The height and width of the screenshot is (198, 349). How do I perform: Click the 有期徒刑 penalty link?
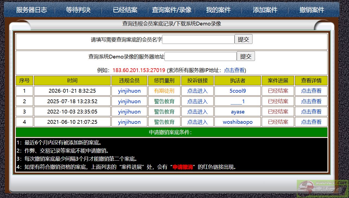(x=164, y=91)
